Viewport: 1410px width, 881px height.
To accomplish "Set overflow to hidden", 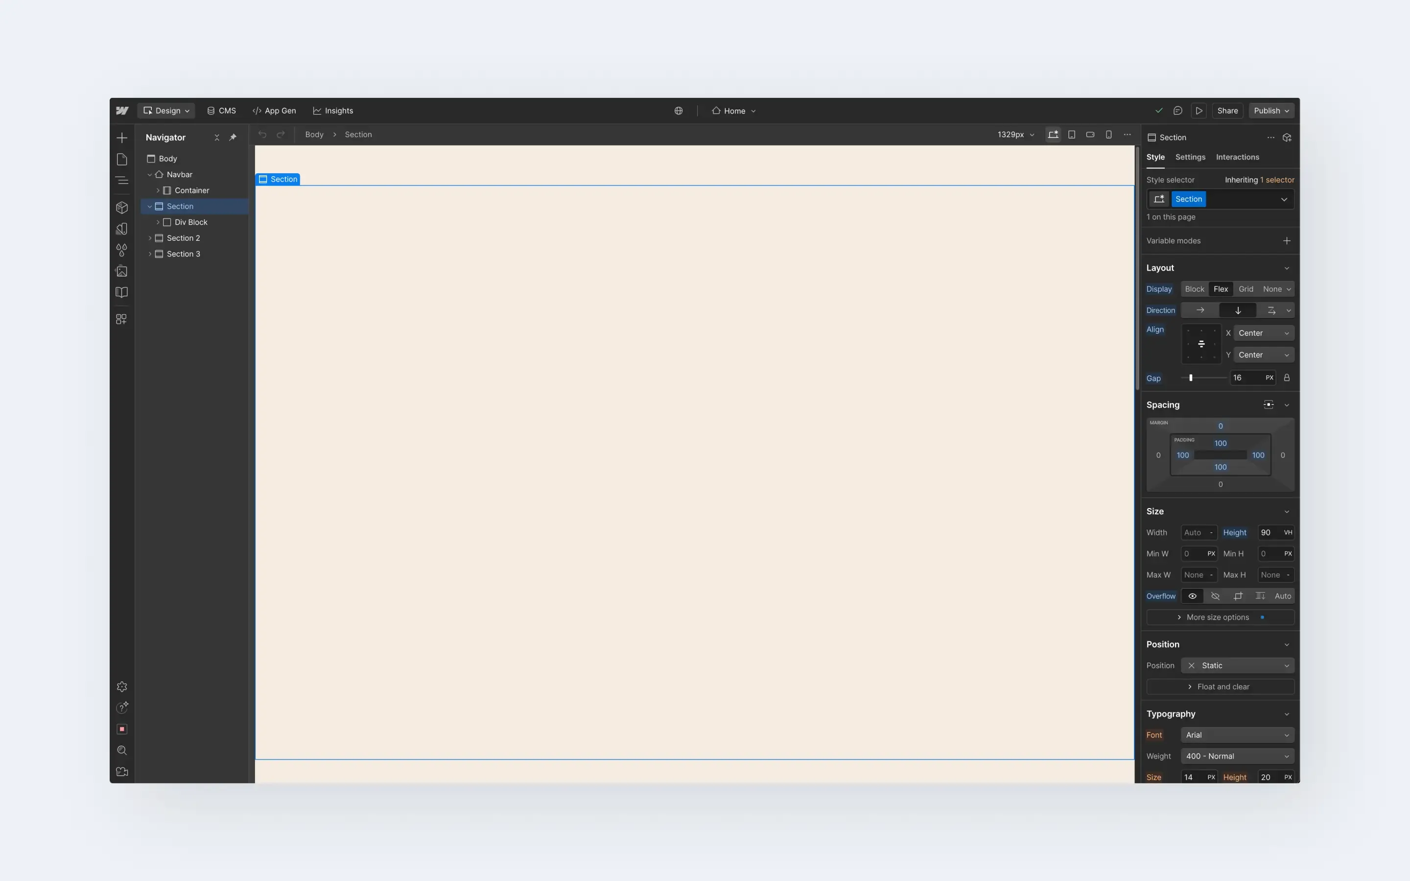I will click(1215, 596).
